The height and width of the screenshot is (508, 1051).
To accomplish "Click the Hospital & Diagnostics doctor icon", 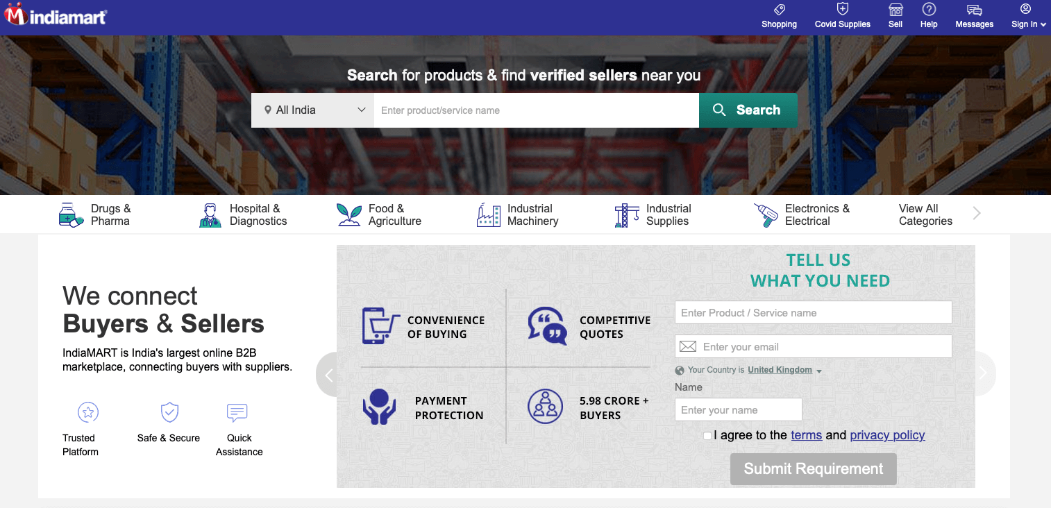I will click(x=210, y=215).
